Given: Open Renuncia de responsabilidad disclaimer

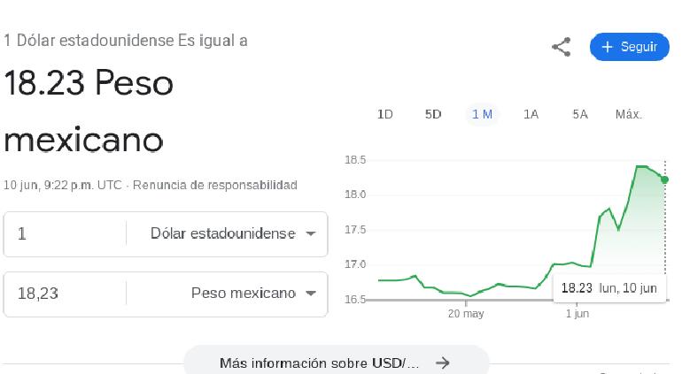Looking at the screenshot, I should coord(215,185).
